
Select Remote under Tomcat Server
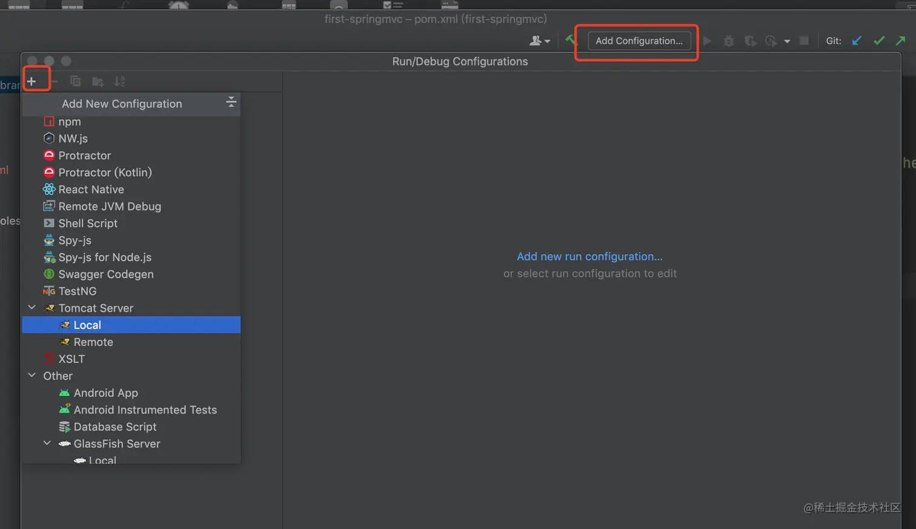coord(131,342)
